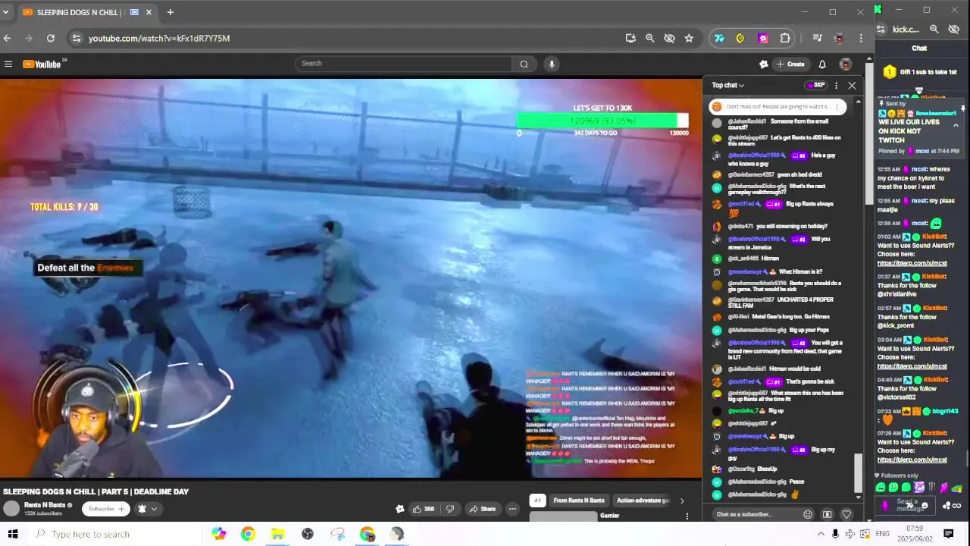
Task: Open the 7TV extension icon in toolbar
Action: coord(719,38)
